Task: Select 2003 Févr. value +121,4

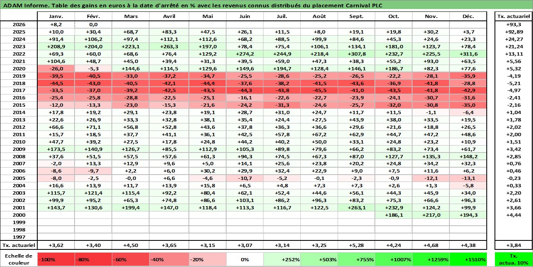Action: [x=93, y=193]
